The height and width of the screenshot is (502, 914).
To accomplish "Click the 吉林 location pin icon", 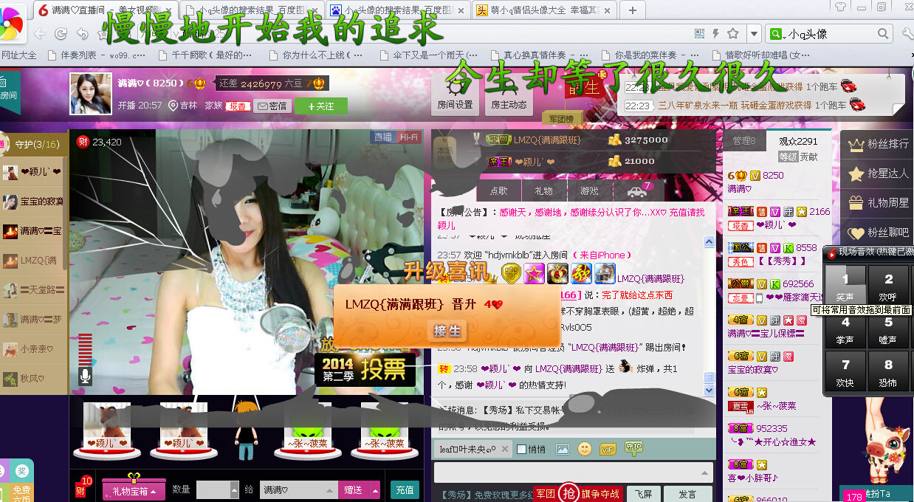I will (x=173, y=106).
